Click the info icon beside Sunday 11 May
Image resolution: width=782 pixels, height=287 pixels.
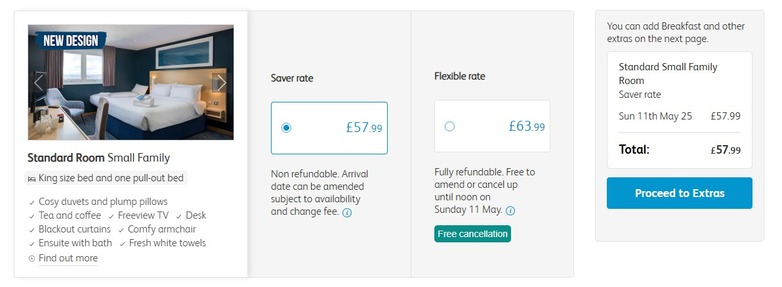click(510, 211)
